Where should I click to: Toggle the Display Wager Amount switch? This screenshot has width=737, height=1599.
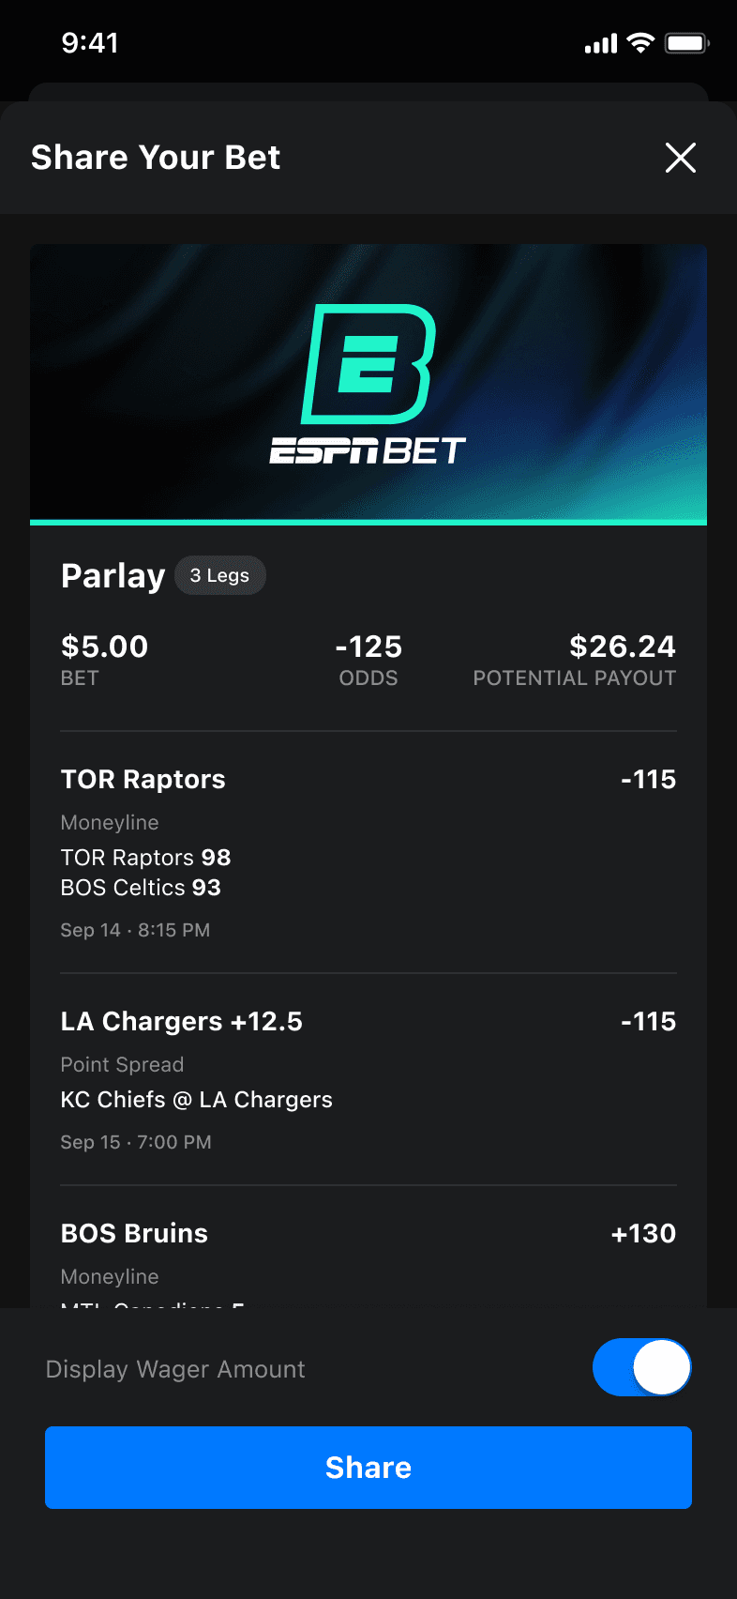(x=642, y=1367)
